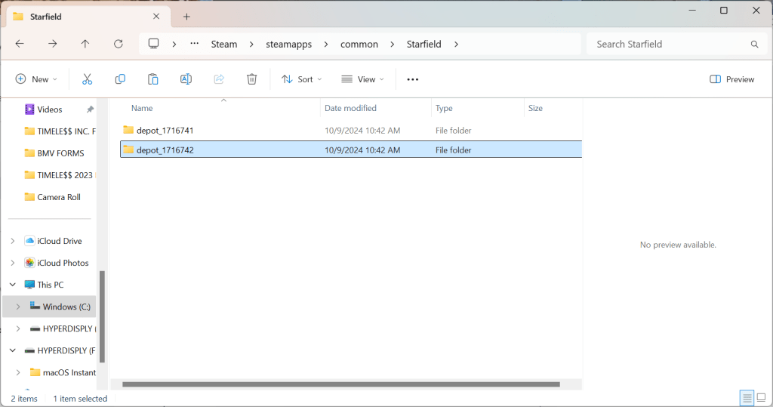Click the horizontal scrollbar in file list

pos(340,384)
